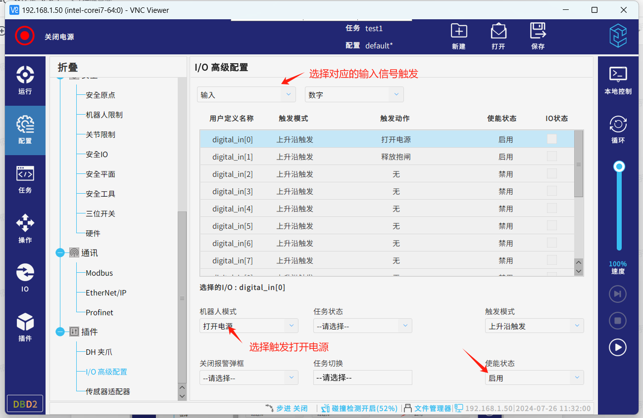Collapse the 通讯 tree section
The width and height of the screenshot is (643, 418).
pos(60,253)
